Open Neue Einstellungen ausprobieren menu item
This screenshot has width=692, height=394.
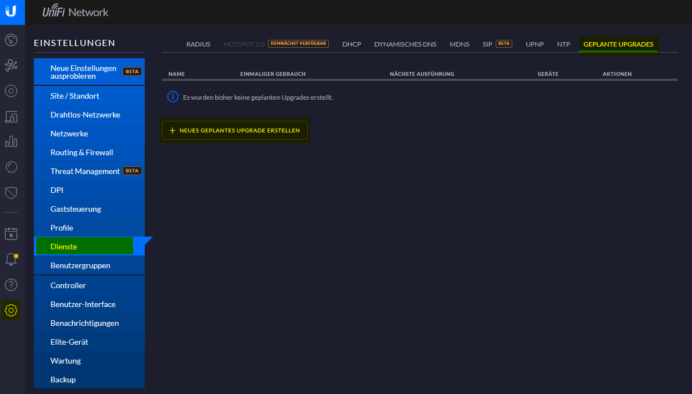tap(89, 72)
